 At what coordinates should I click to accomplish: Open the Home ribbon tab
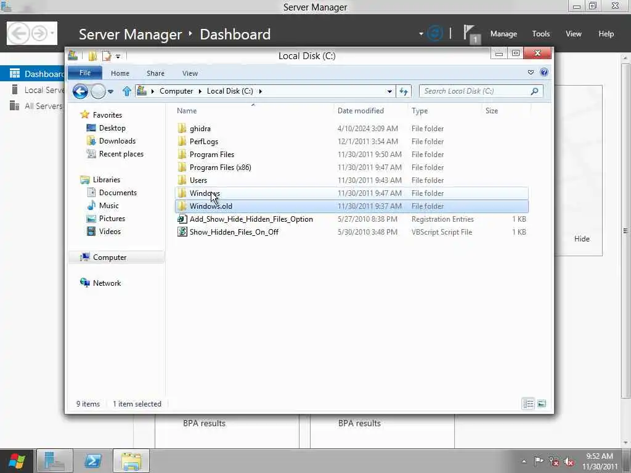click(x=120, y=73)
